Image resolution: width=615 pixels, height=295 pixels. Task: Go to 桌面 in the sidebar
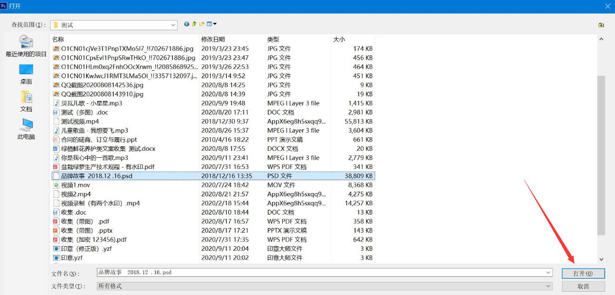pos(26,74)
